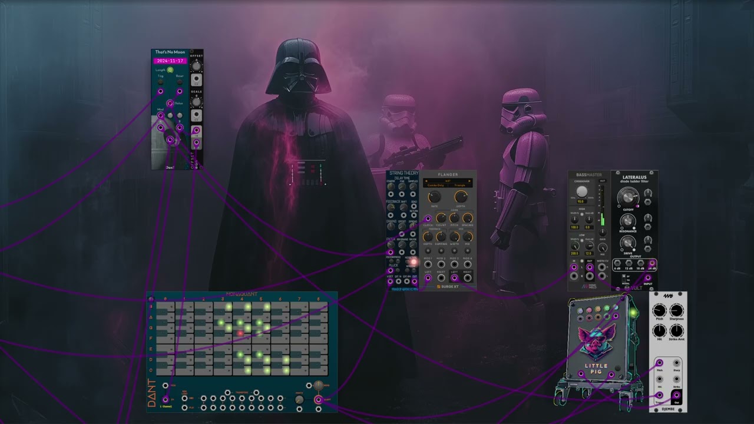The image size is (754, 424).
Task: Click the String Theory Coarse knob
Action: (x=391, y=187)
